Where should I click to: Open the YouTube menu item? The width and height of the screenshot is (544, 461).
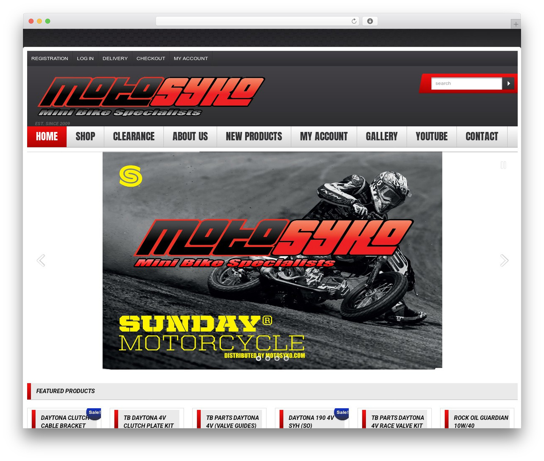click(x=432, y=137)
